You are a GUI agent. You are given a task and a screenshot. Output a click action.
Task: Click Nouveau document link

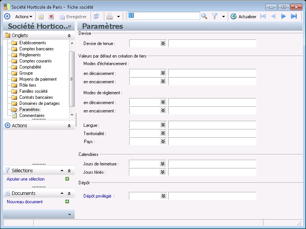click(x=25, y=202)
